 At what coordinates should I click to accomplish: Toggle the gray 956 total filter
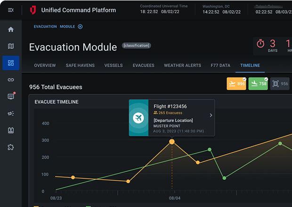[x=280, y=84]
